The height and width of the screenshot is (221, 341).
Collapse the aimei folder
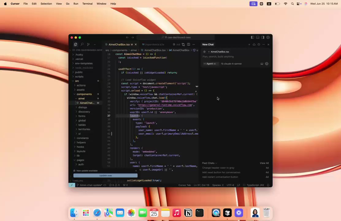pos(86,99)
